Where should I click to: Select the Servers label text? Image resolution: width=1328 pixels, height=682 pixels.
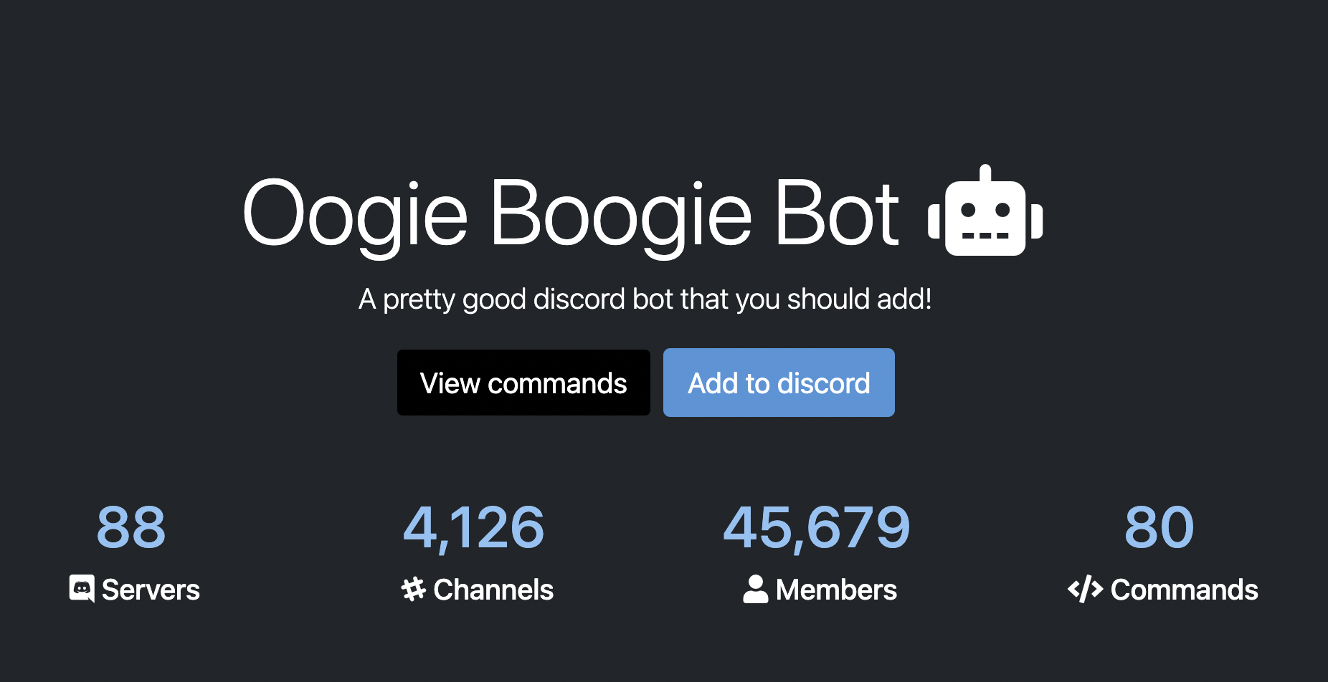click(151, 590)
